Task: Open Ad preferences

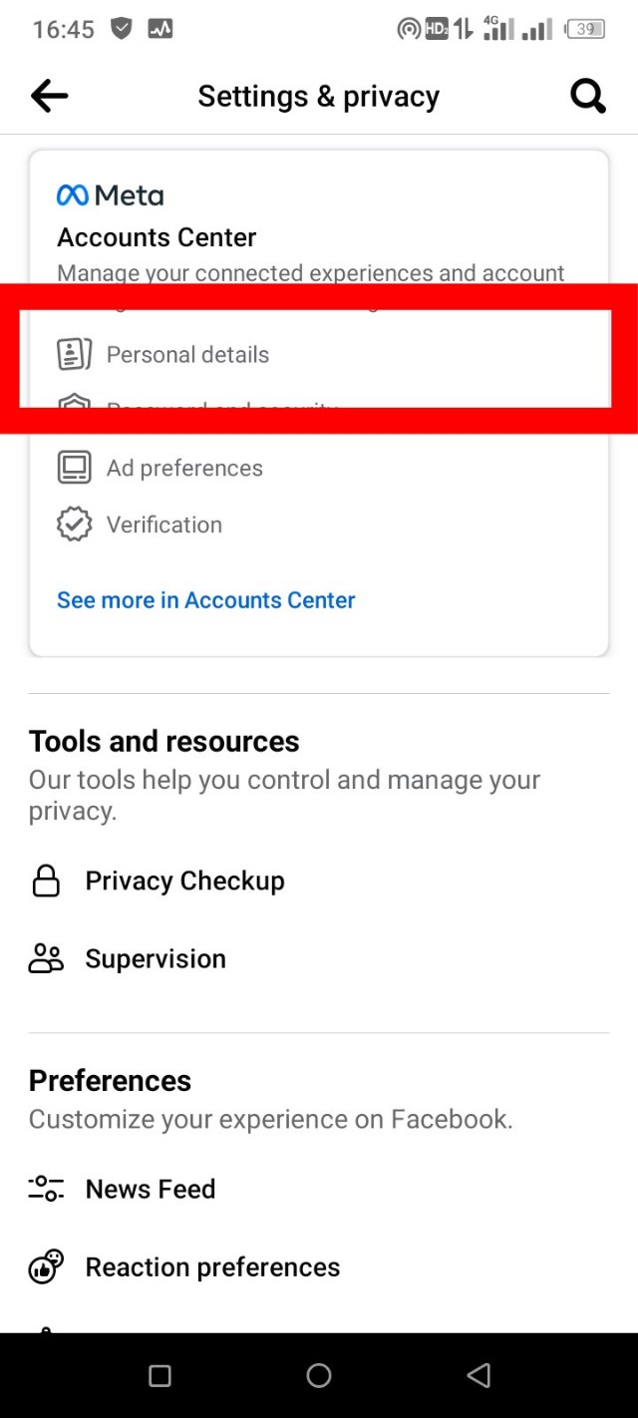Action: [184, 469]
